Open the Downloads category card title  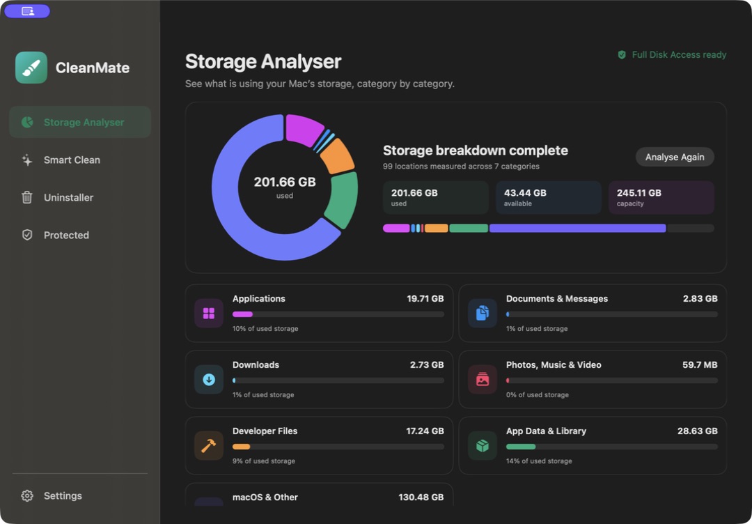(x=256, y=364)
